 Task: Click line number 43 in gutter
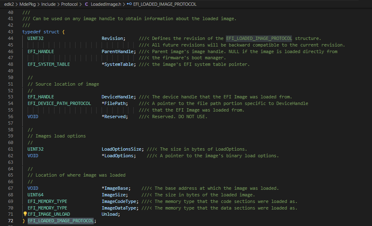(10, 32)
